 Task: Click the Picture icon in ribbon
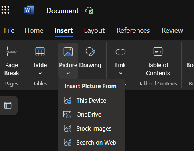(68, 52)
